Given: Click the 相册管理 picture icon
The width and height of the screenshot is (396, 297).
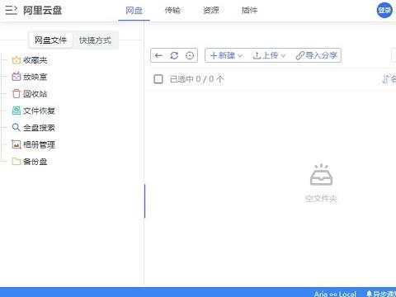Looking at the screenshot, I should tap(16, 144).
